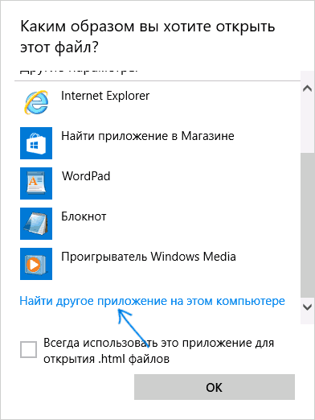
Task: Confirm with the OK button
Action: pyautogui.click(x=215, y=387)
